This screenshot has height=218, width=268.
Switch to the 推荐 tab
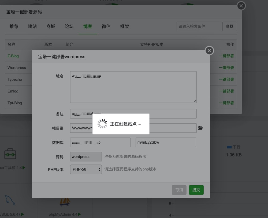14,26
